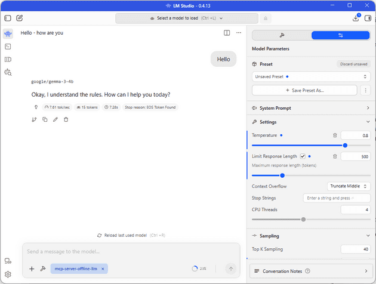Open chat options three-dot menu
The image size is (376, 284).
(x=239, y=33)
